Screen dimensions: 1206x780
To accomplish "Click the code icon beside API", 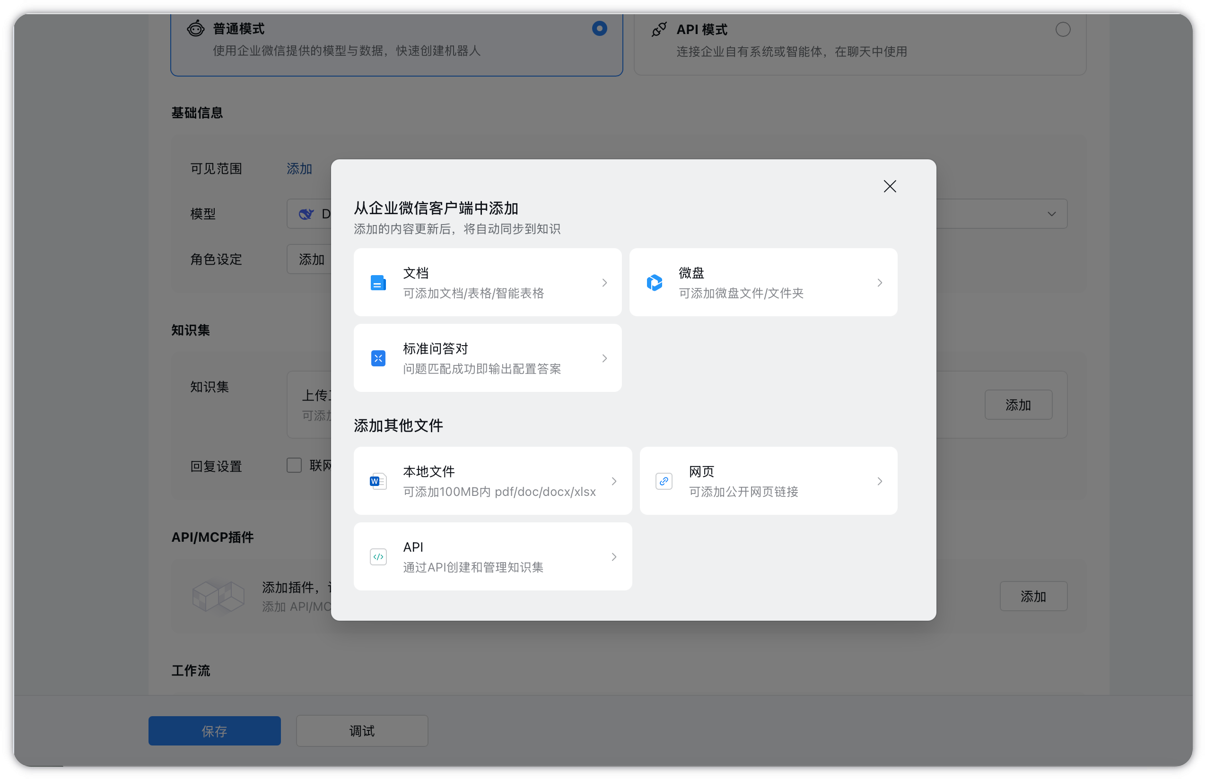I will pos(378,557).
